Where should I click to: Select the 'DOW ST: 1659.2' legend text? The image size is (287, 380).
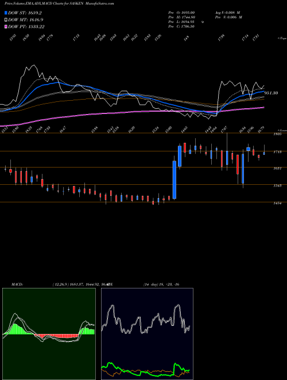(25, 13)
